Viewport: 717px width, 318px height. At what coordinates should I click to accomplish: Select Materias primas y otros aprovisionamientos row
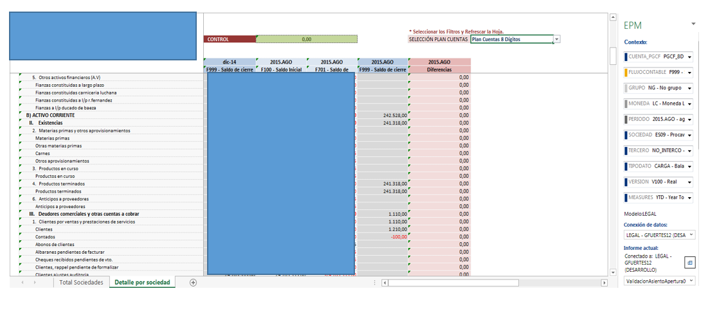[111, 130]
